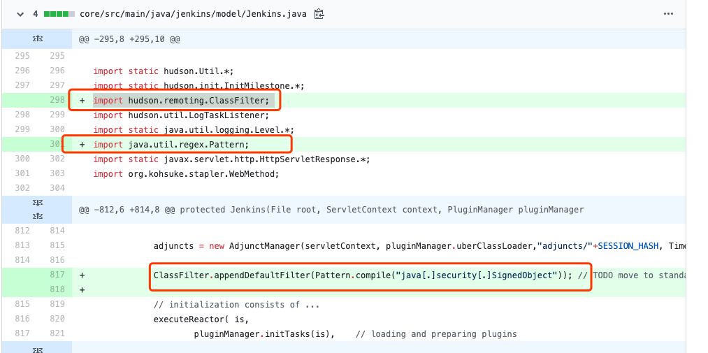This screenshot has height=353, width=708.
Task: Click the changed lines count 4
Action: 35,14
